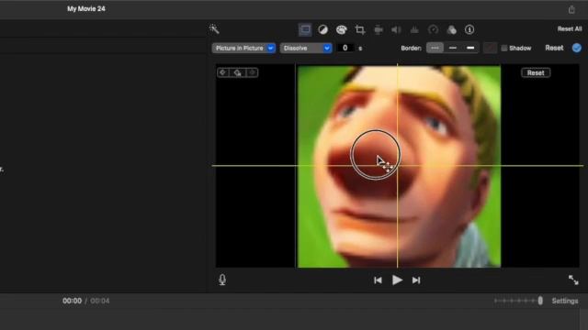The image size is (588, 330).
Task: Select the thin border style option
Action: coord(453,48)
